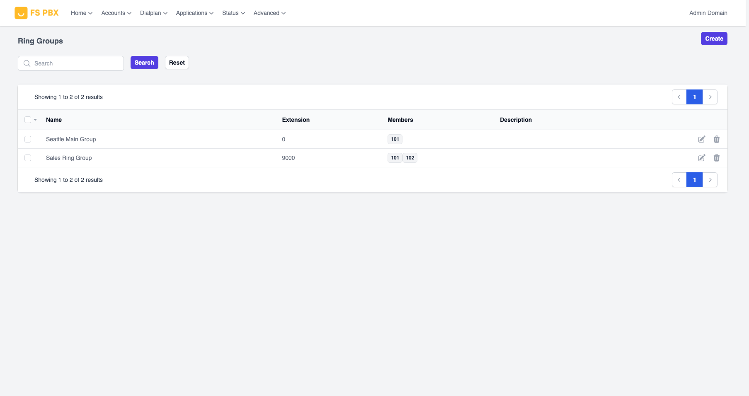This screenshot has width=749, height=396.
Task: Open the Sales Ring Group edit pencil icon
Action: (x=701, y=158)
